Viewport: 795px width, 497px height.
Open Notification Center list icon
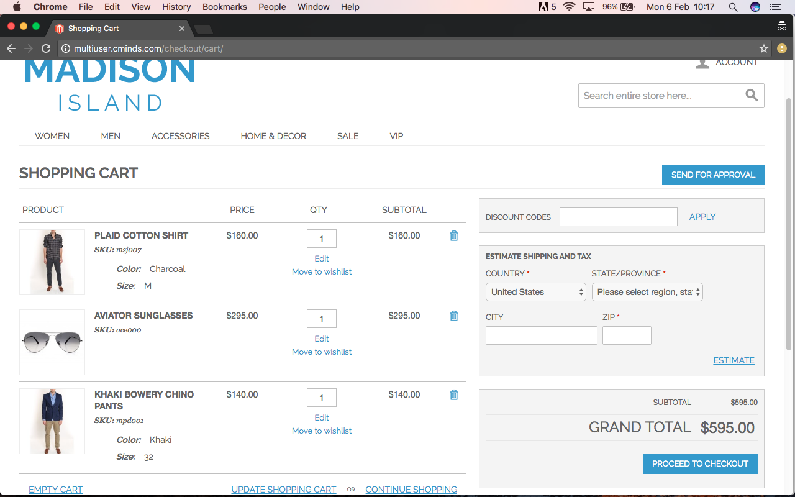[775, 7]
